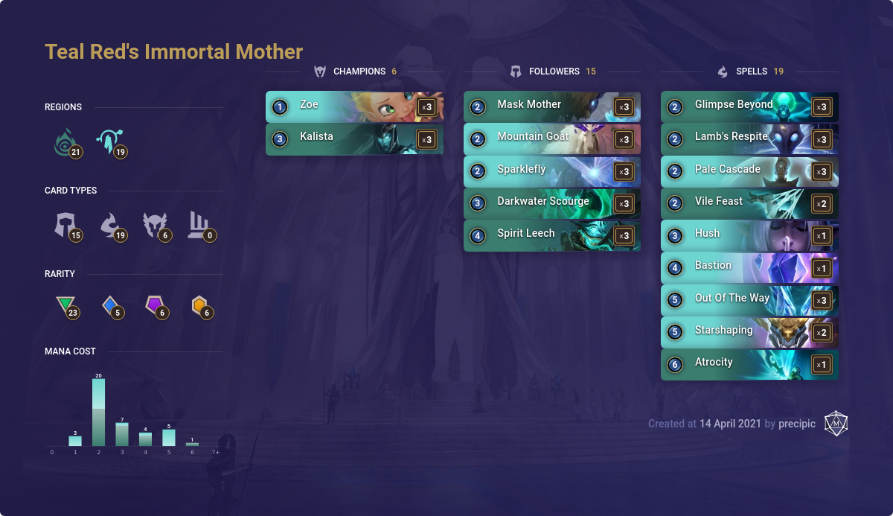Select the Kalista champion card
This screenshot has width=893, height=516.
click(355, 138)
